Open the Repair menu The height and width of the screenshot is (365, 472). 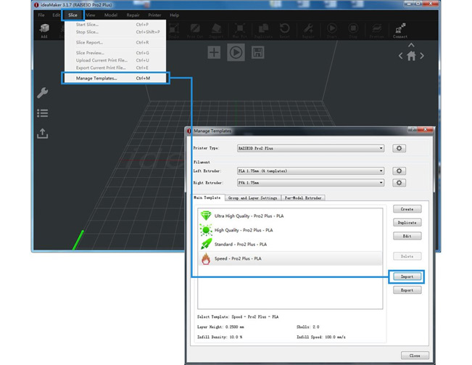(133, 15)
